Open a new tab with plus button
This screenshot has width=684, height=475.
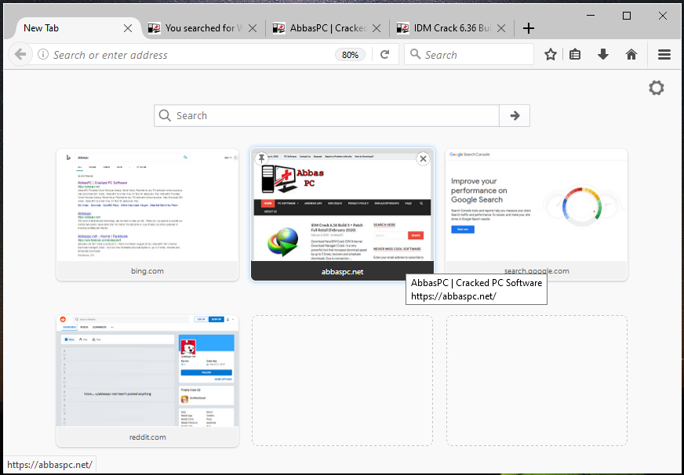(x=528, y=28)
